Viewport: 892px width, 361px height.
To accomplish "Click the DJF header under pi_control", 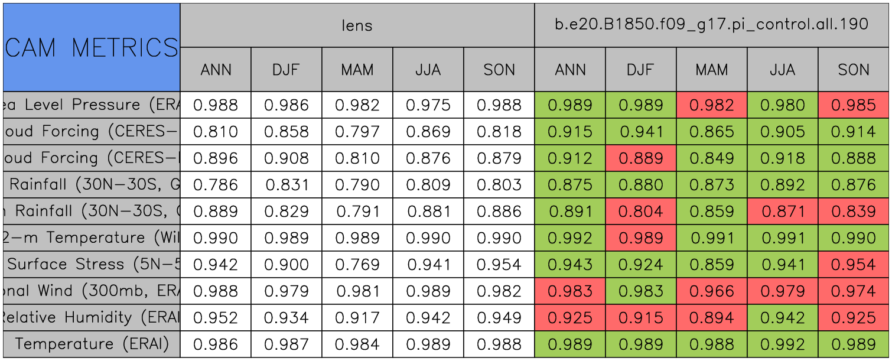I will tap(640, 70).
